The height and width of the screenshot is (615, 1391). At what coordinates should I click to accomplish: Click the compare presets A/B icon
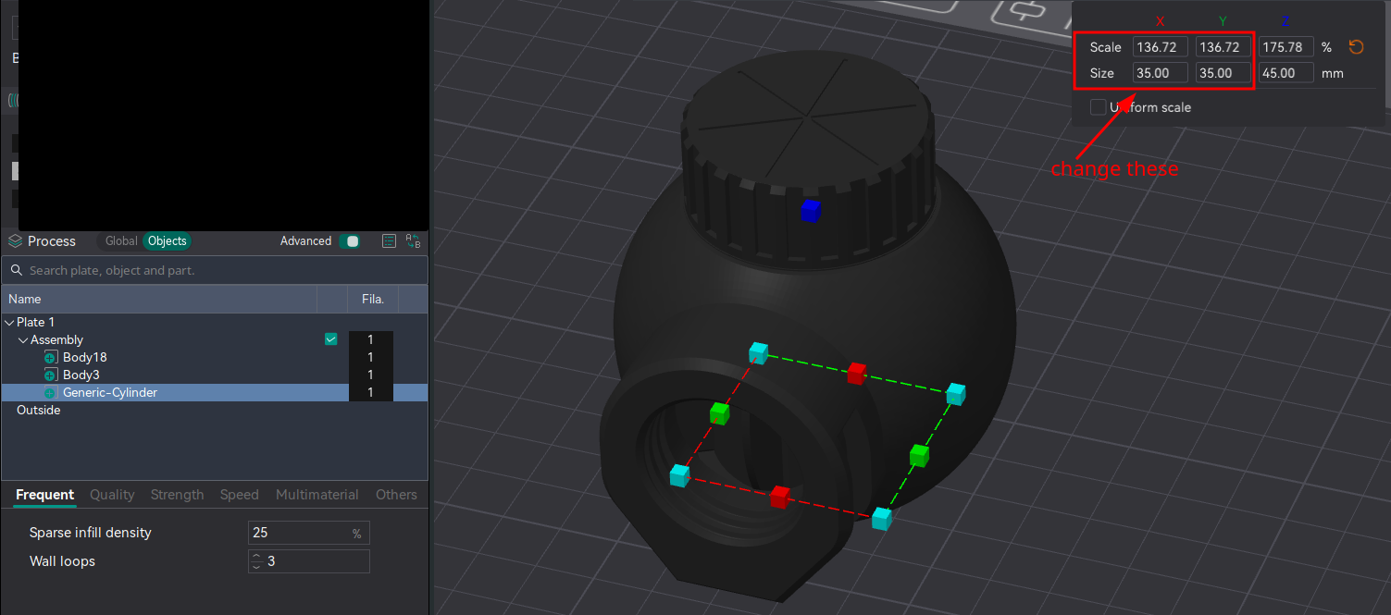point(414,241)
